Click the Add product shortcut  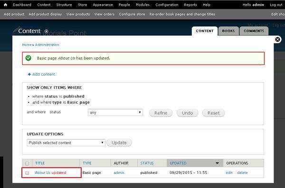14,14
